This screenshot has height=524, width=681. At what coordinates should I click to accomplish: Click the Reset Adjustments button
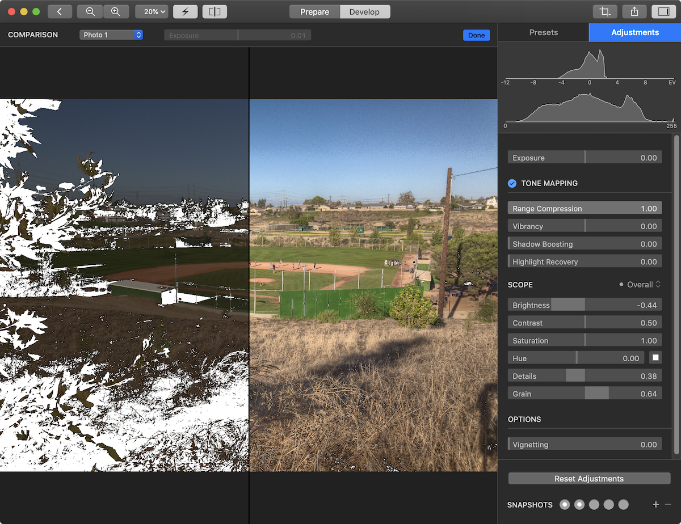588,479
